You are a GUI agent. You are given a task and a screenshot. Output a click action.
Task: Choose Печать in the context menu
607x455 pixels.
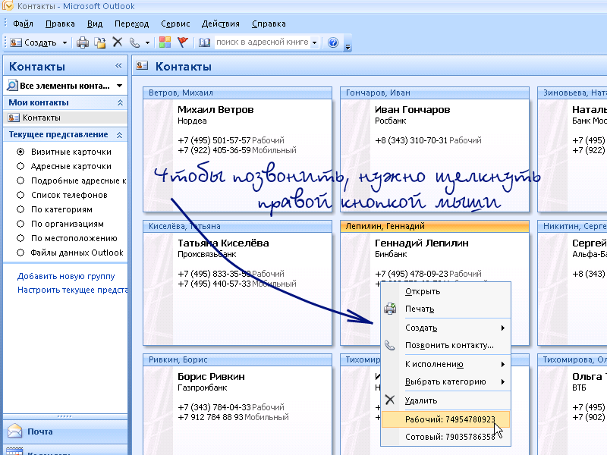[446, 309]
